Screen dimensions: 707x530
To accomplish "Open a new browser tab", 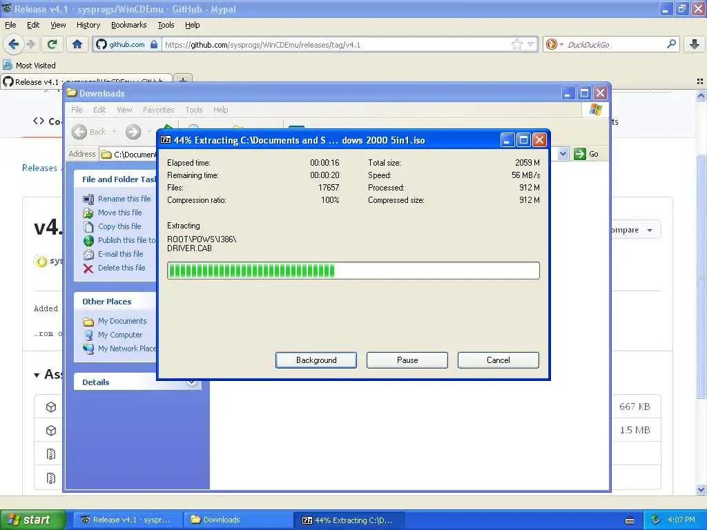I will [x=182, y=80].
